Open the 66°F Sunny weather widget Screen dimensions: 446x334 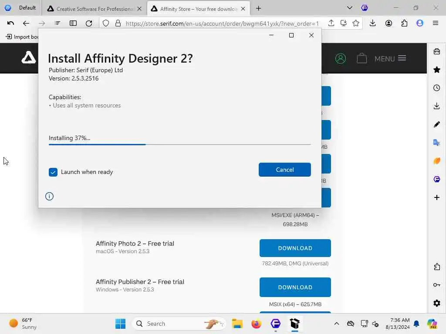24,324
